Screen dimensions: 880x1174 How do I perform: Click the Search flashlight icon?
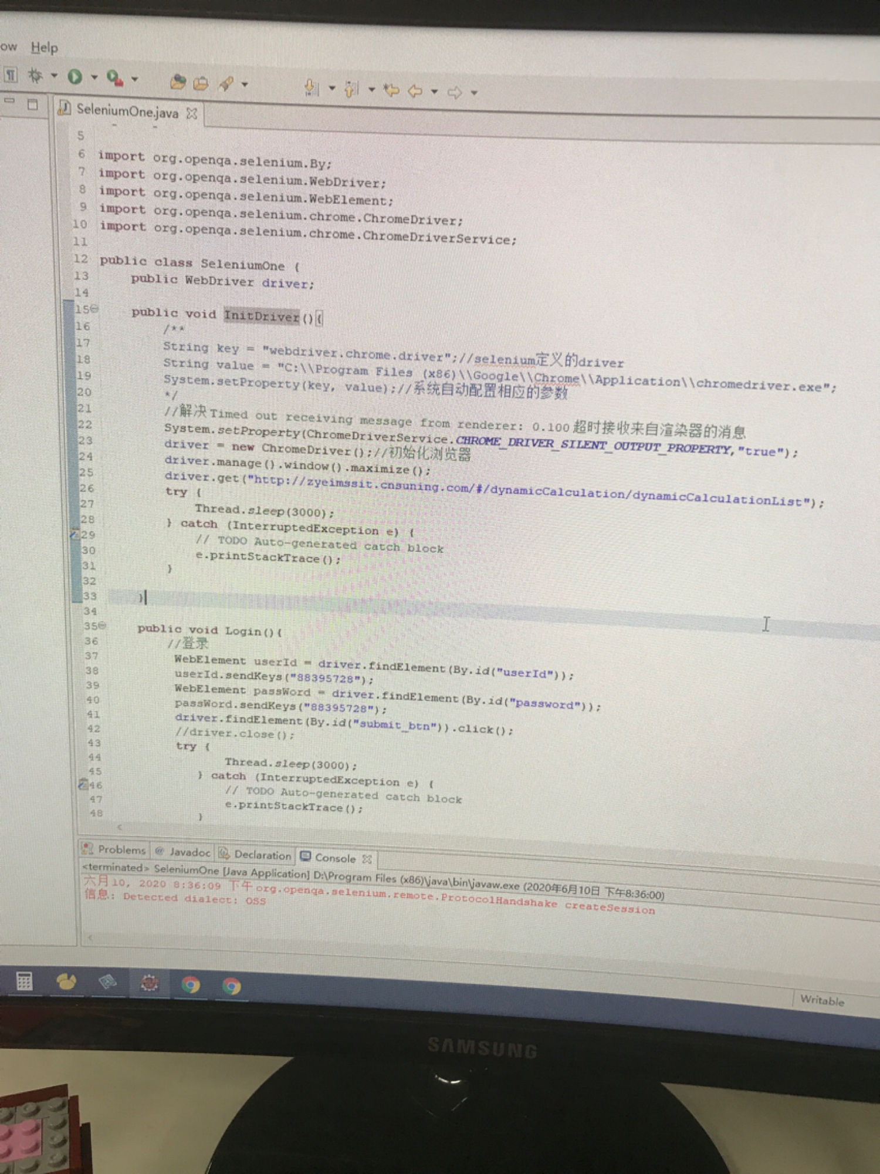tap(226, 84)
